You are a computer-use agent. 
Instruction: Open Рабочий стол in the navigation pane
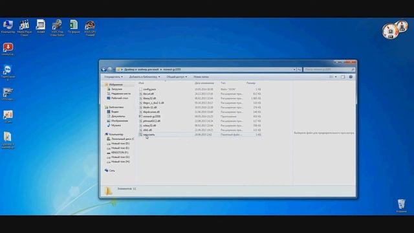(119, 98)
